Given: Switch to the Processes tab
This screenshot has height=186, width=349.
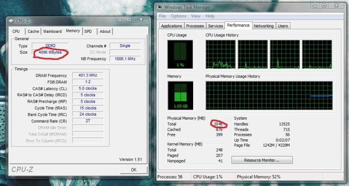Looking at the screenshot, I should (x=195, y=26).
